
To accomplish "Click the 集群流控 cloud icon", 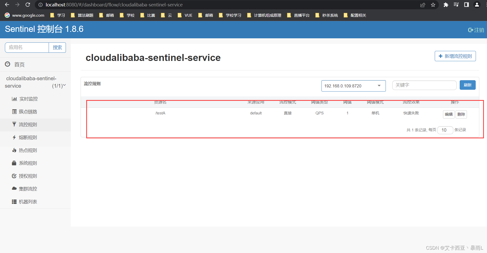I will 14,188.
